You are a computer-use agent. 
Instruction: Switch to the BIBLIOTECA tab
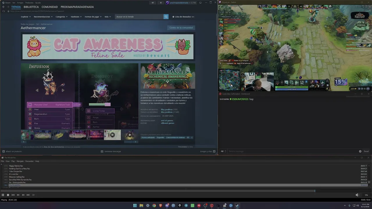point(31,7)
